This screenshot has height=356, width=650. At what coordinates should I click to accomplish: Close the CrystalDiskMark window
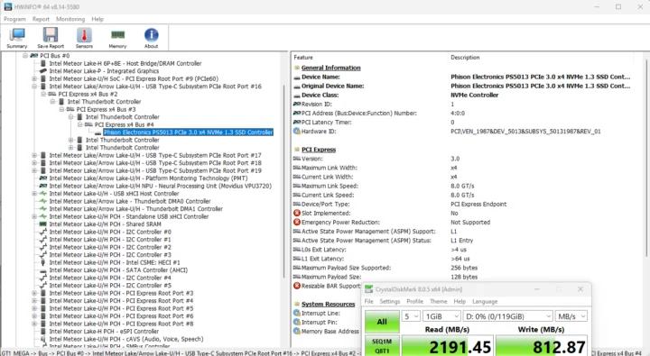(x=580, y=289)
